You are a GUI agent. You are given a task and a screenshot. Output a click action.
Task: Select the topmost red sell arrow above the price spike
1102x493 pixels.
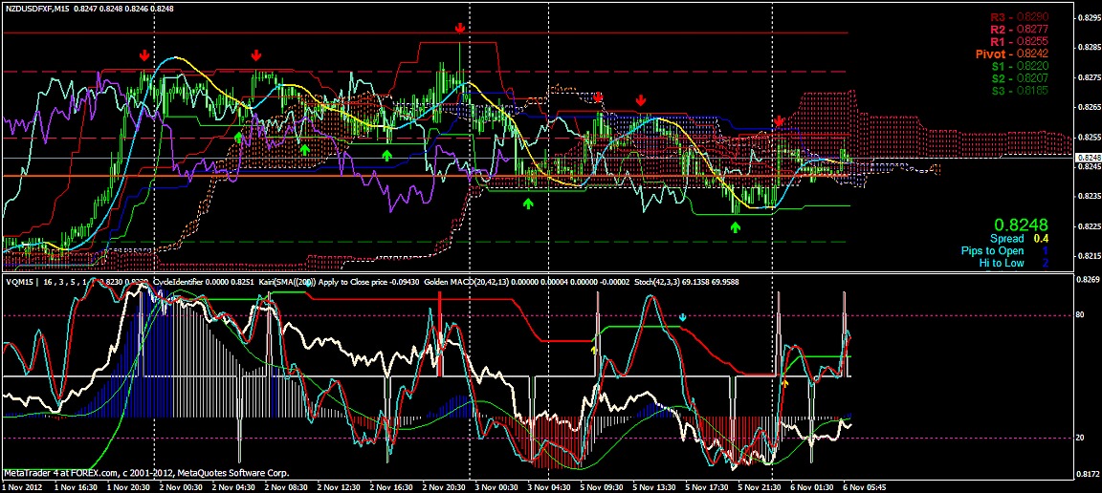coord(459,28)
